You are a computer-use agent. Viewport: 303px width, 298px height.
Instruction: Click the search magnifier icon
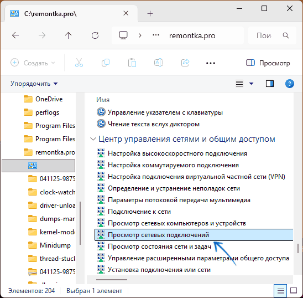[286, 35]
